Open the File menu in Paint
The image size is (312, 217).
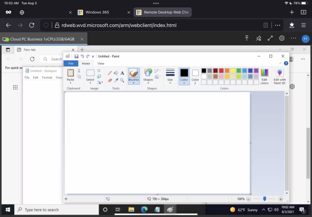(71, 63)
